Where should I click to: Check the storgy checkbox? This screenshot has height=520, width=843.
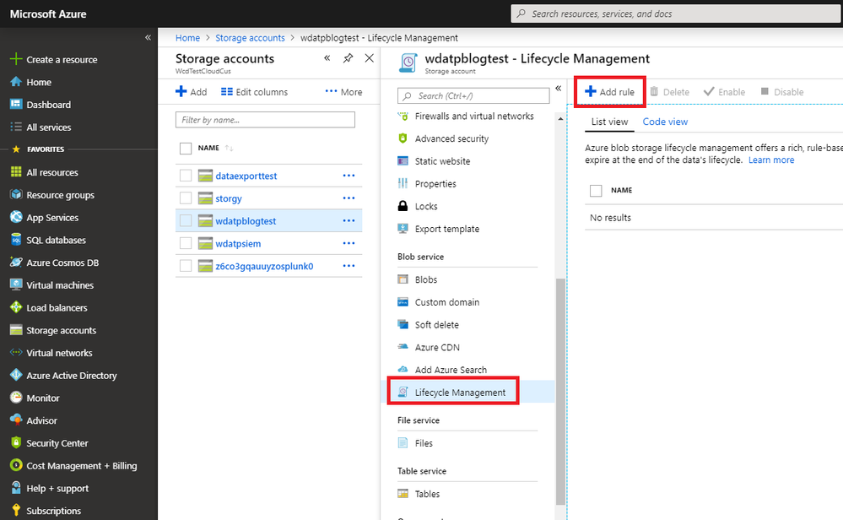tap(186, 198)
